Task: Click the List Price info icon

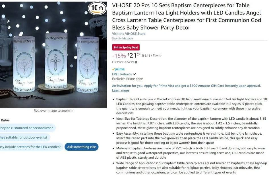Action: pyautogui.click(x=136, y=62)
